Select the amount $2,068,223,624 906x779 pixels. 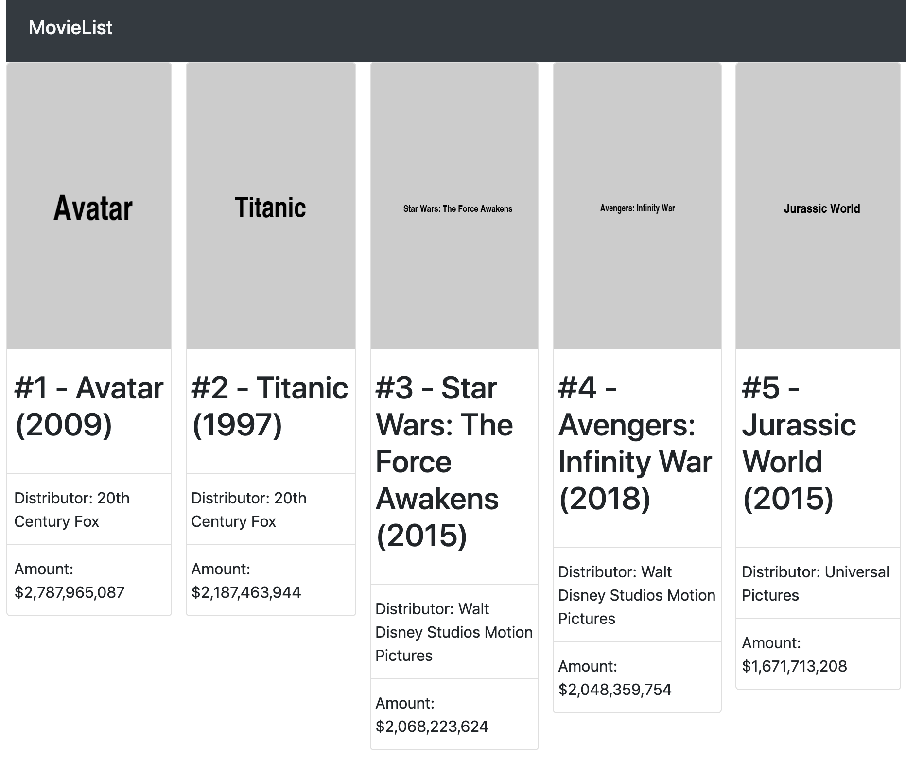(432, 727)
